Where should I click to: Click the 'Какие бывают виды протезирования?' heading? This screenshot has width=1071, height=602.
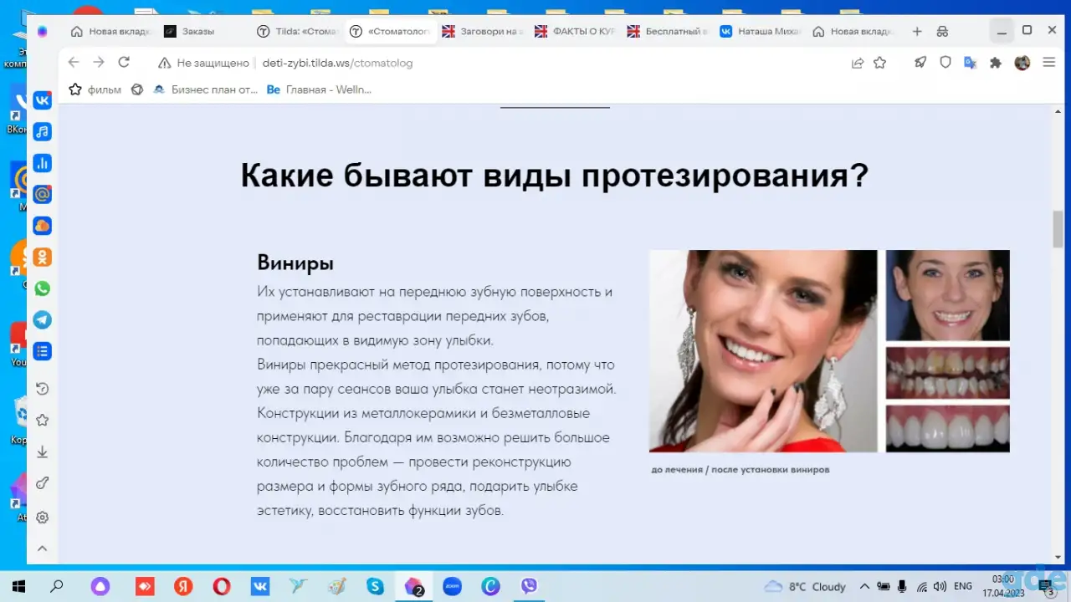pos(555,176)
